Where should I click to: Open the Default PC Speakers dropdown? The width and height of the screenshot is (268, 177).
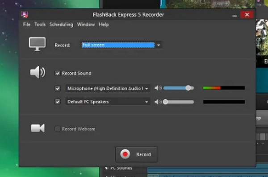coord(108,102)
